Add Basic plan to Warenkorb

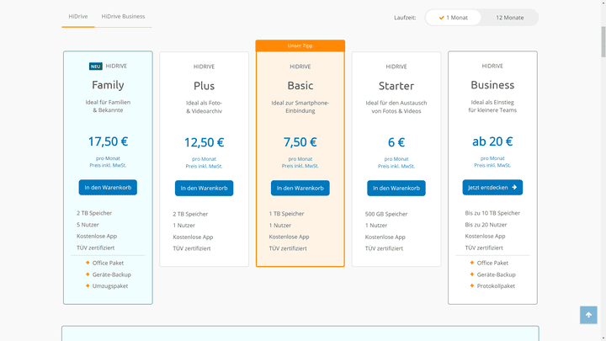[300, 189]
